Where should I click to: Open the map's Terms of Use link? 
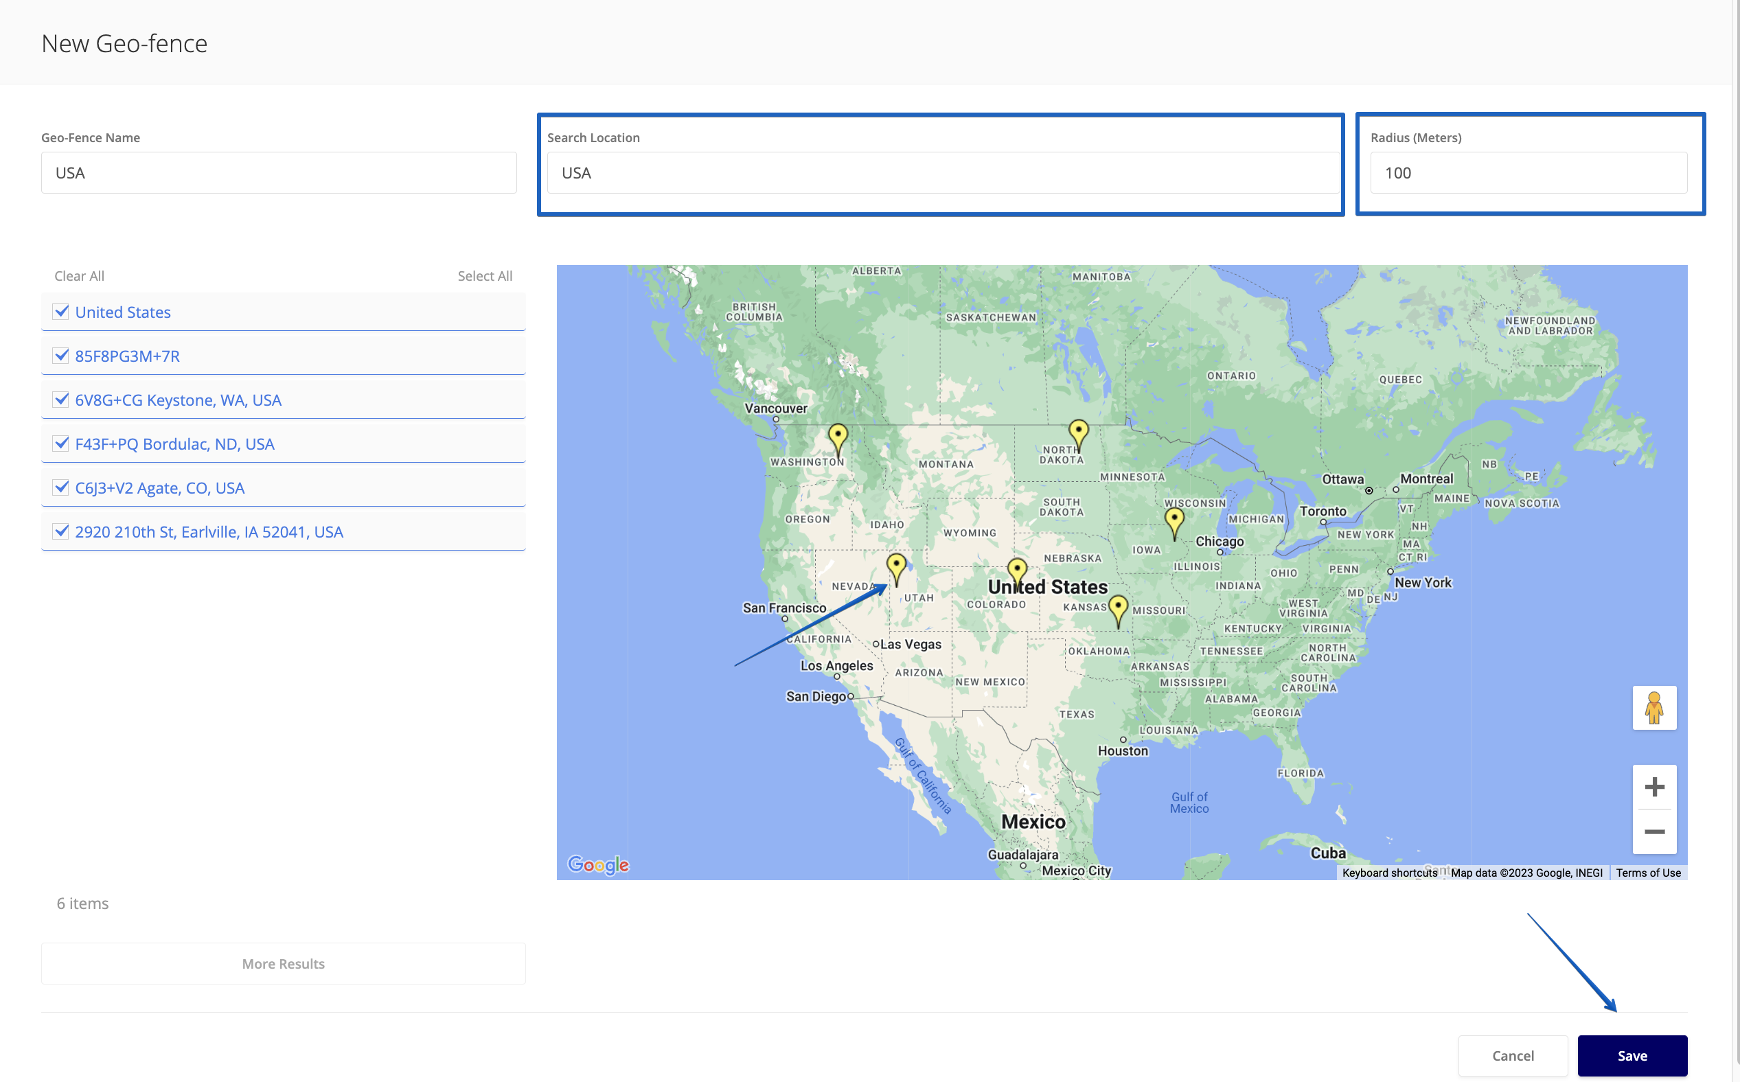point(1648,873)
